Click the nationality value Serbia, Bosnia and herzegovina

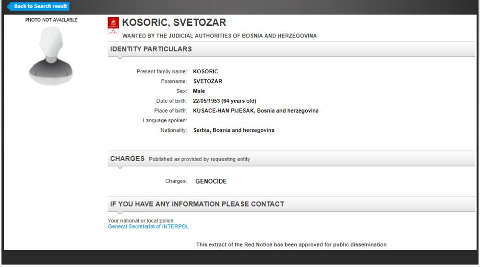click(x=234, y=130)
